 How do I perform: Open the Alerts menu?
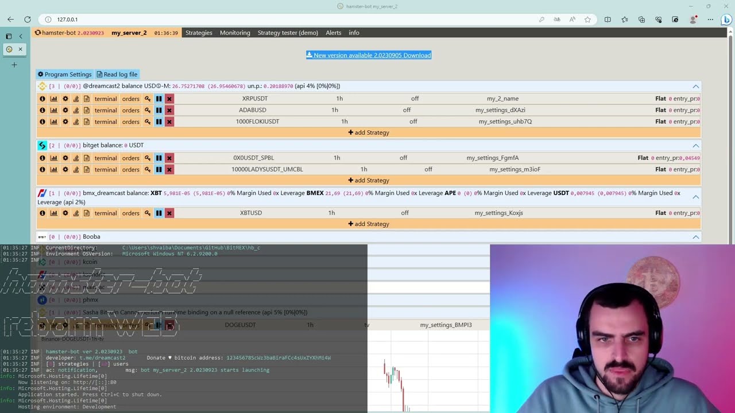(x=334, y=33)
